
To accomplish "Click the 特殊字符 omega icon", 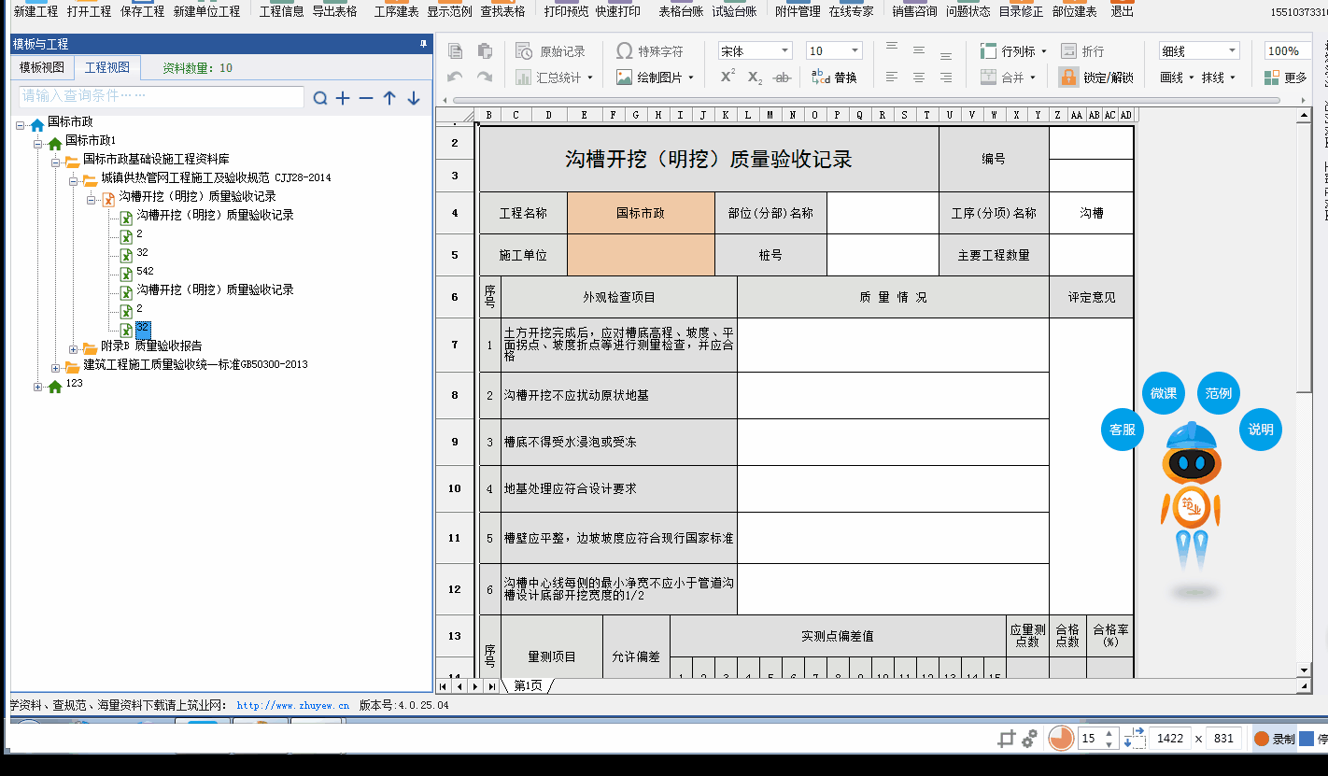I will click(x=624, y=51).
